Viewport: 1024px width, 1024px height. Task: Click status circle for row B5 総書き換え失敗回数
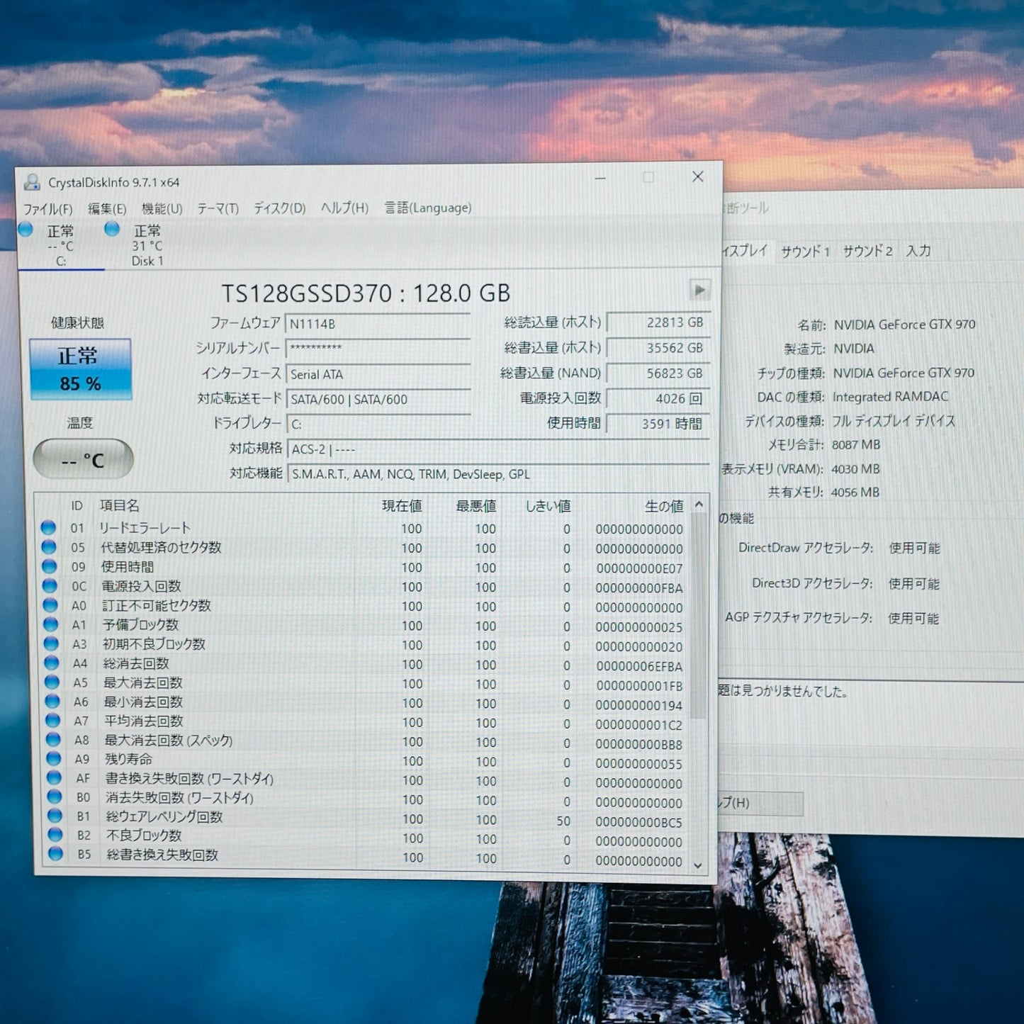tap(55, 854)
